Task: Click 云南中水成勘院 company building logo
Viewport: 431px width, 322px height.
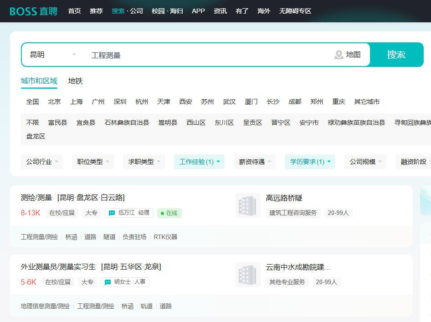Action: point(247,275)
